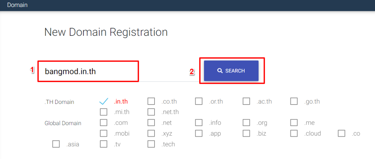Select the .cloud domain checkbox
The width and height of the screenshot is (375, 159).
[294, 133]
